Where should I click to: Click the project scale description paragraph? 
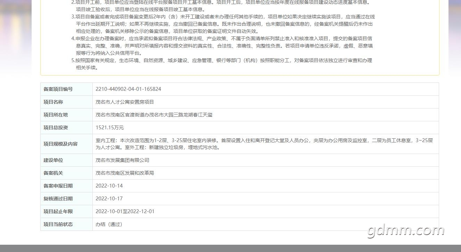(264, 144)
